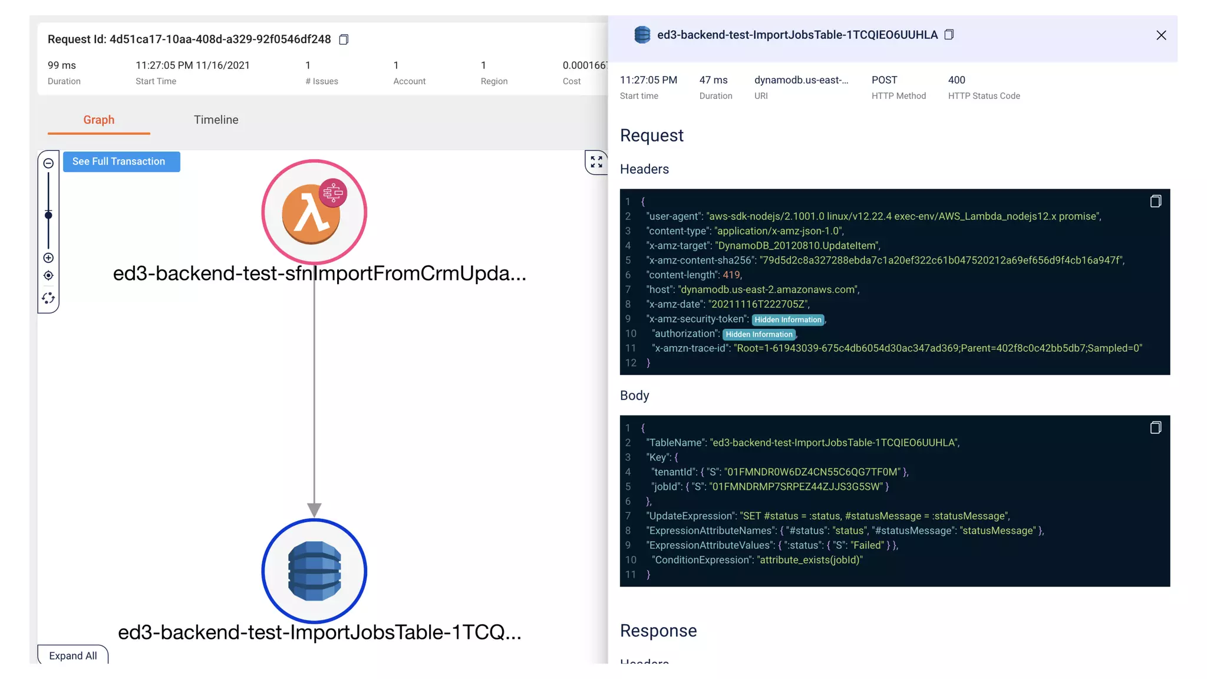The width and height of the screenshot is (1207, 679).
Task: Click the x-amzn-trace-id header line
Action: [896, 348]
